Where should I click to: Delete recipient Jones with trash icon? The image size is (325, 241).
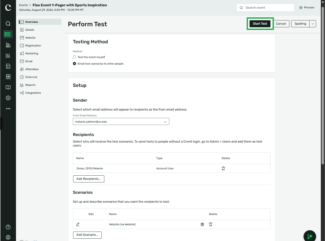tap(223, 168)
